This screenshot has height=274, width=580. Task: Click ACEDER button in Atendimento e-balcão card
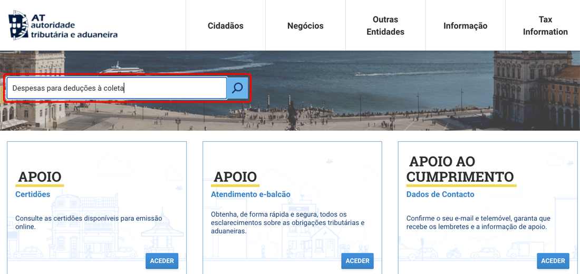click(357, 261)
